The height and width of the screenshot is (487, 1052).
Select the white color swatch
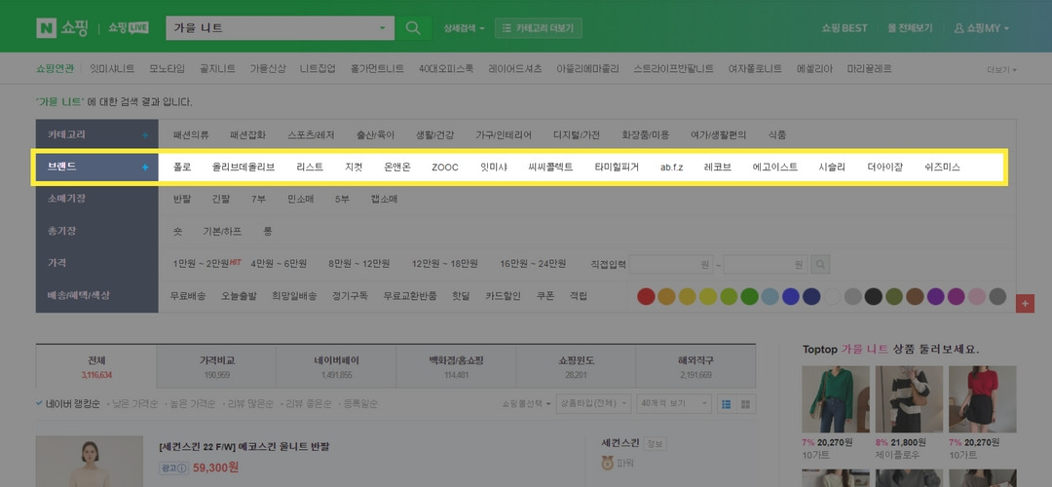click(832, 296)
